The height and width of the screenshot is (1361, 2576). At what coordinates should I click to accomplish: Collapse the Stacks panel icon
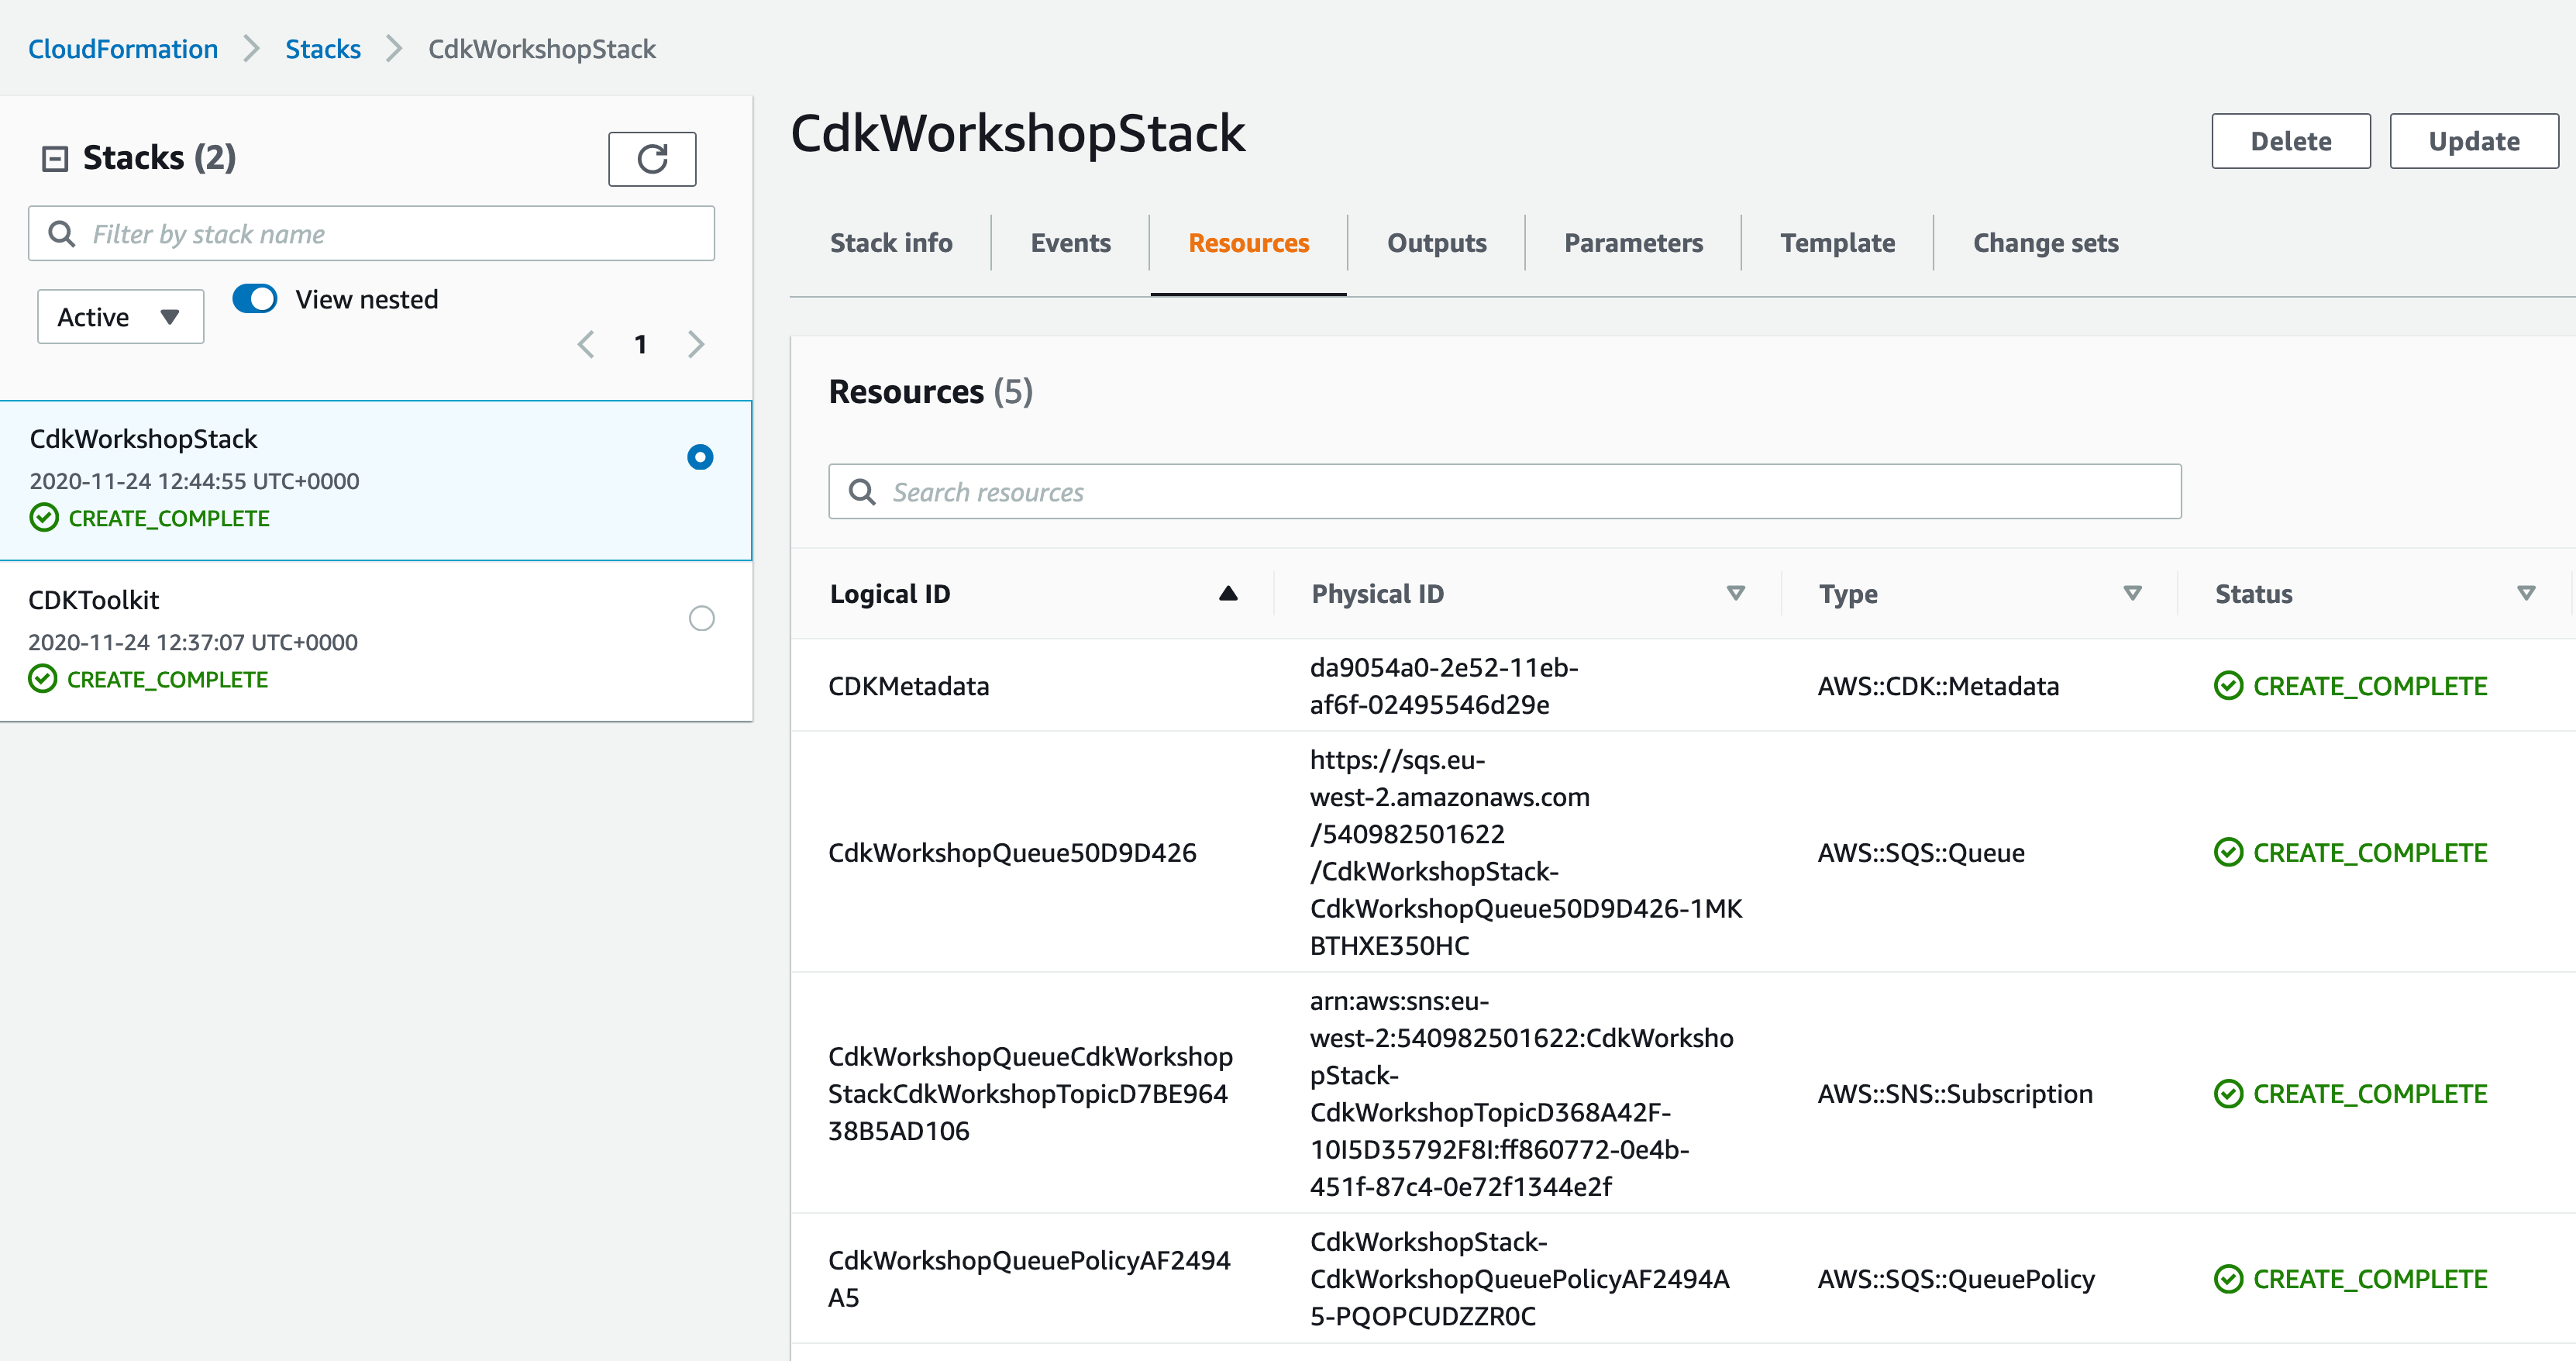(55, 159)
